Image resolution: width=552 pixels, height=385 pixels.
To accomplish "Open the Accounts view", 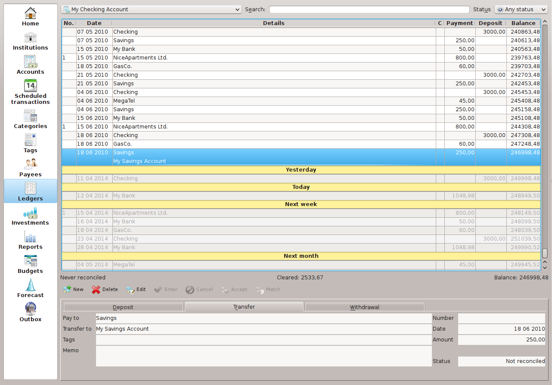I will tap(31, 65).
